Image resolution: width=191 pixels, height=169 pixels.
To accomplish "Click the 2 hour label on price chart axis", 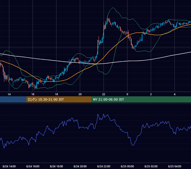I will (151, 94).
